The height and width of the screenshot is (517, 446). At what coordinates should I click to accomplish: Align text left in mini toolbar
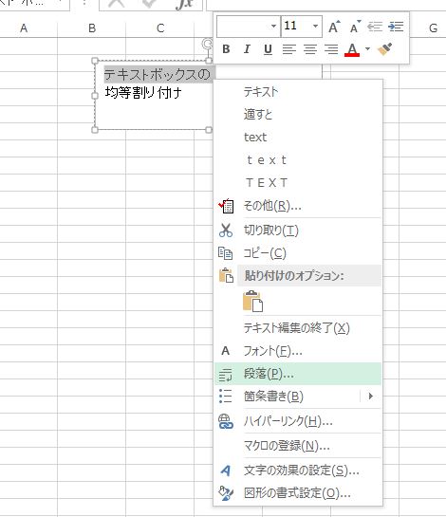tap(289, 49)
